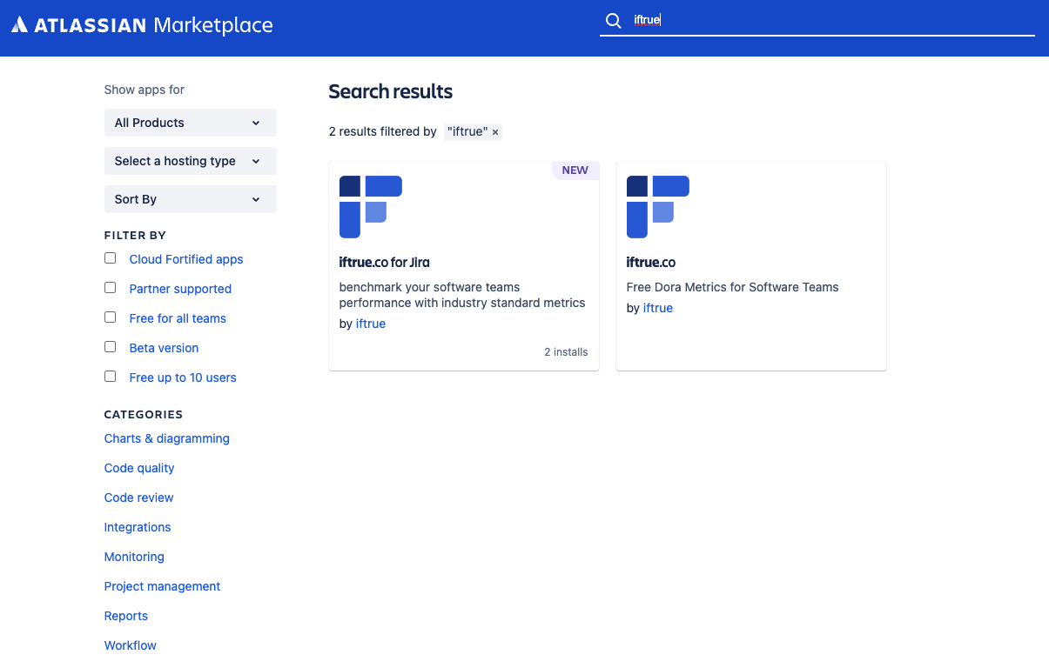Open the Select a hosting type dropdown
Image resolution: width=1049 pixels, height=668 pixels.
pos(190,161)
